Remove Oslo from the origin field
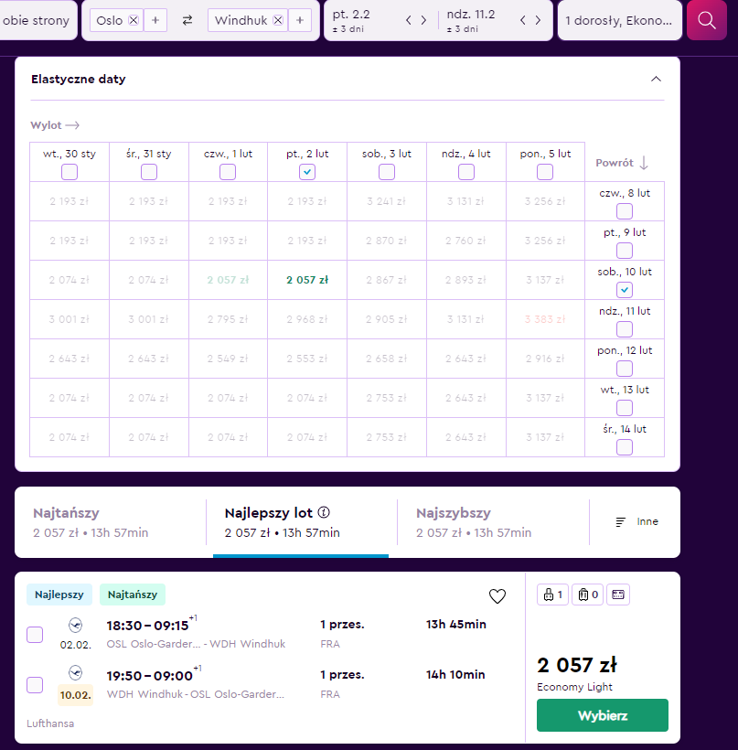 pos(134,20)
